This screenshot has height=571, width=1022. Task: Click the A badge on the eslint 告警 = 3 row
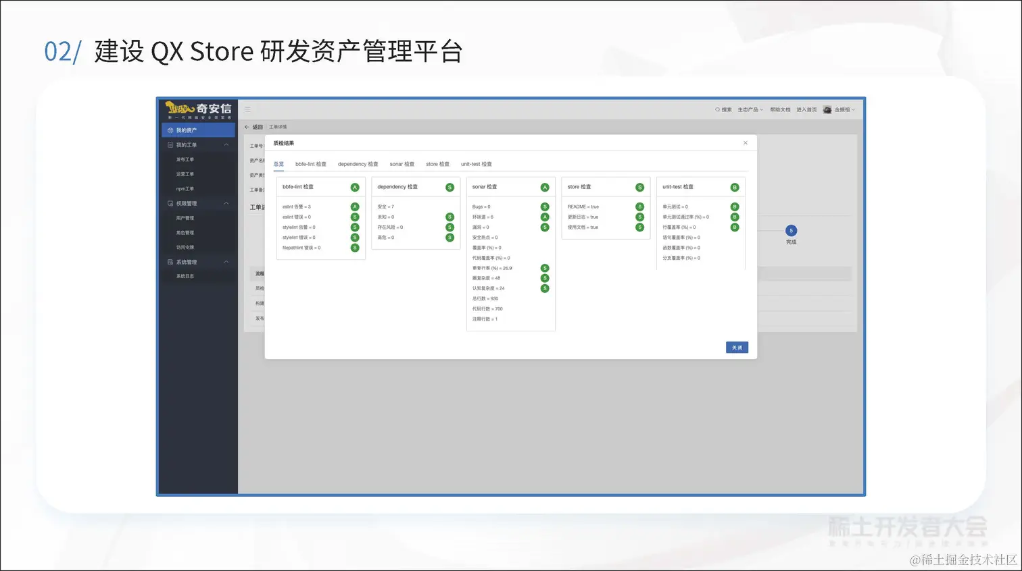[x=355, y=207]
